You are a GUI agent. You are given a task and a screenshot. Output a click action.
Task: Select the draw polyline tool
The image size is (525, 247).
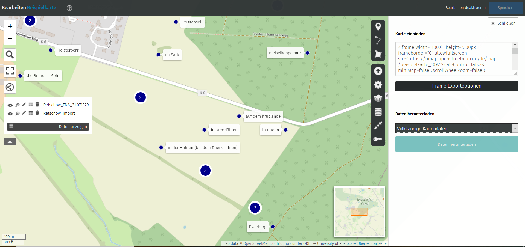[378, 40]
